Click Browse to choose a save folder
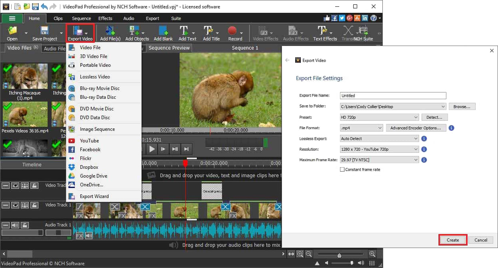This screenshot has width=498, height=268. point(462,106)
